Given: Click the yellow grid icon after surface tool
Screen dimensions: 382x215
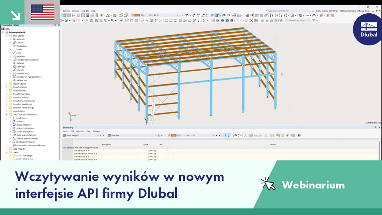Looking at the screenshot, I should point(115,15).
